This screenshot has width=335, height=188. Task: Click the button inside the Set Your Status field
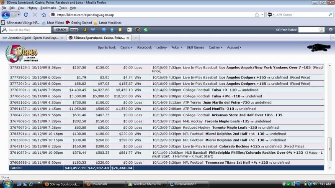point(322,30)
